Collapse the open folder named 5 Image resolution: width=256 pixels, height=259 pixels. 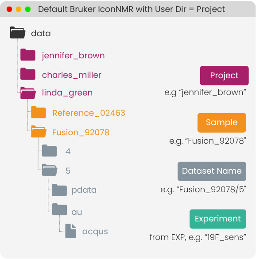(x=50, y=170)
